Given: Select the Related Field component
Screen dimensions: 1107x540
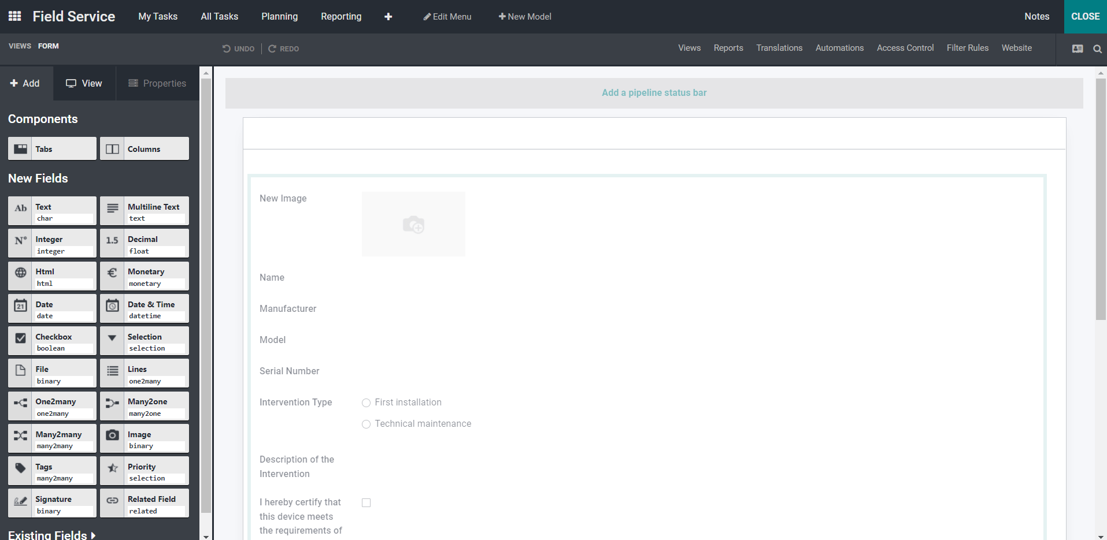Looking at the screenshot, I should click(x=145, y=504).
